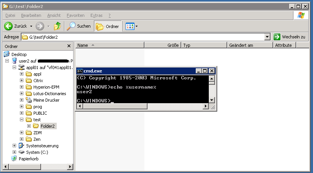Screen dimensions: 313x173
Task: Select the open Folder2 folder icon
Action: (x=36, y=126)
